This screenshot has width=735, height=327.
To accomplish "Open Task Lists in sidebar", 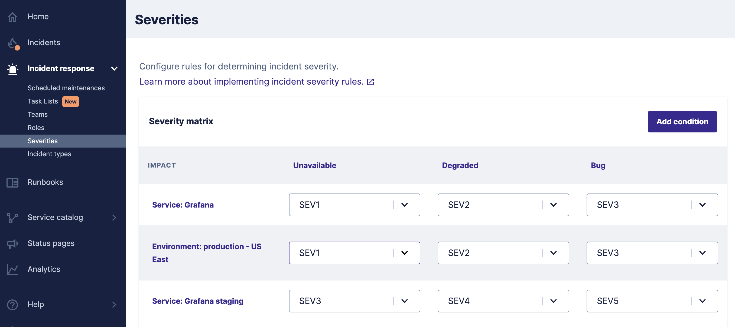I will [x=43, y=101].
